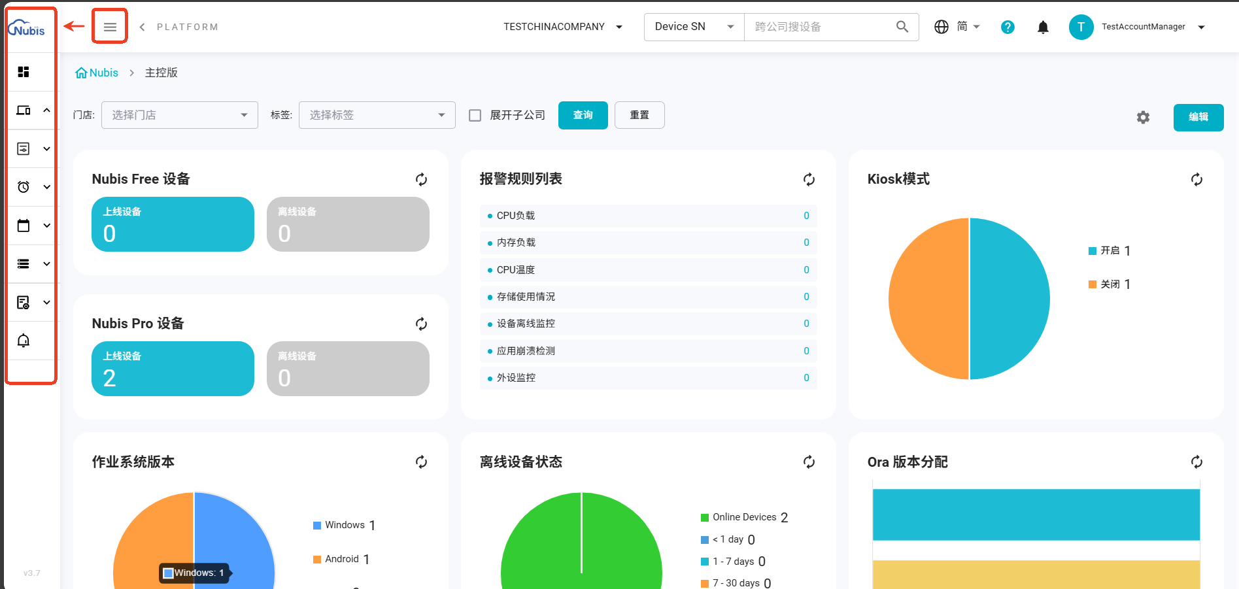Expand the alarm clock menu chevron

point(47,187)
